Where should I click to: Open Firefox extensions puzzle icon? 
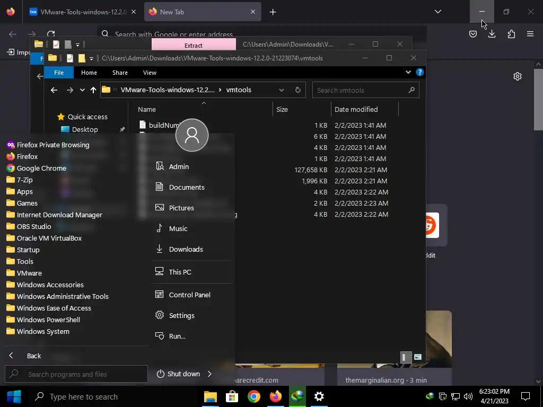tap(511, 34)
